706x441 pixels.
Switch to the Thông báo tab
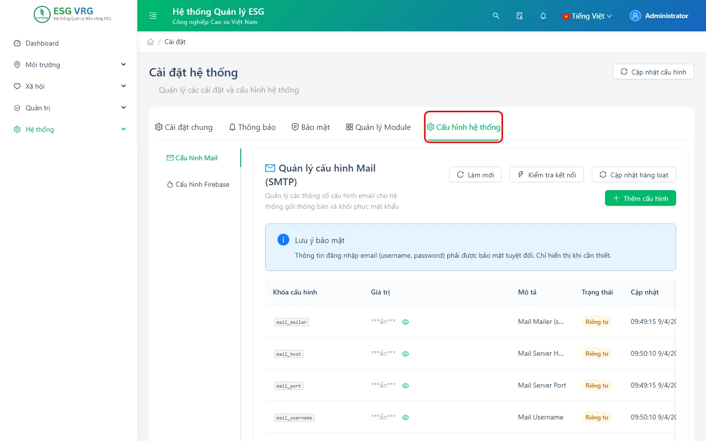pos(252,127)
